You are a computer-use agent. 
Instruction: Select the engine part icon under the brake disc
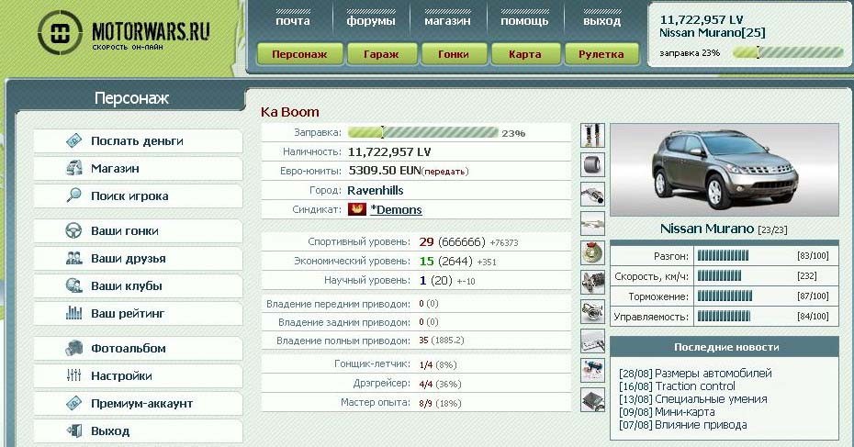(592, 282)
